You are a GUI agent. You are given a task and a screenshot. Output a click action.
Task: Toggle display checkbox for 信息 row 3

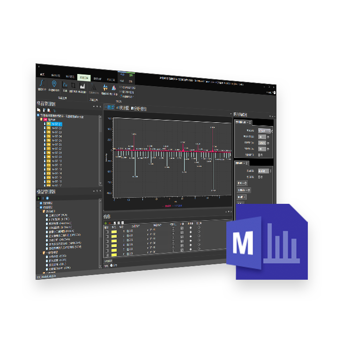point(107,241)
